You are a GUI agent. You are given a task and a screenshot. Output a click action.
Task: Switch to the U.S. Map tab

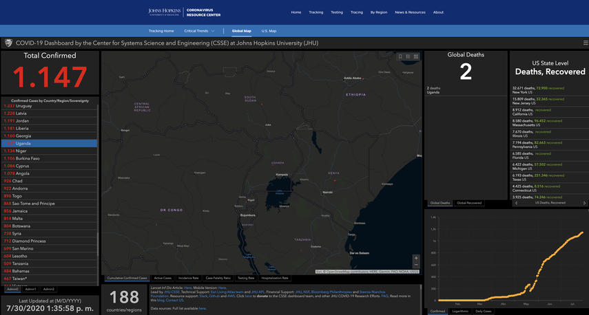tap(269, 31)
